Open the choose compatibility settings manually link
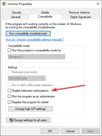102x136 pixels. pos(35,40)
